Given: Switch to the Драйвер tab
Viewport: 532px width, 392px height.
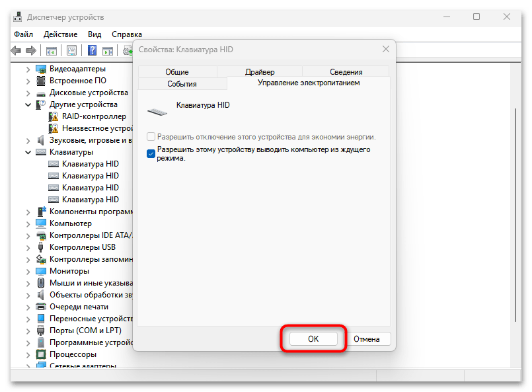Looking at the screenshot, I should tap(259, 72).
